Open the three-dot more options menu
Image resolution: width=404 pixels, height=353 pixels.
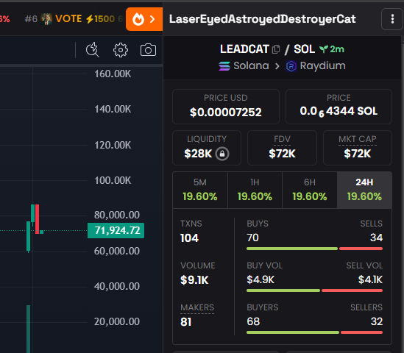[x=392, y=19]
